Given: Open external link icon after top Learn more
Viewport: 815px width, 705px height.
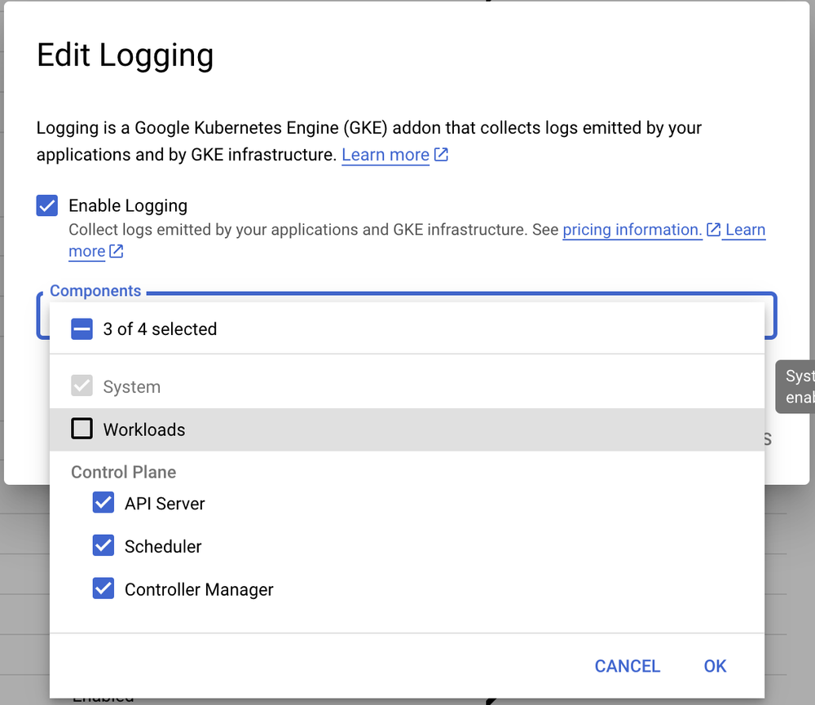Looking at the screenshot, I should 441,154.
